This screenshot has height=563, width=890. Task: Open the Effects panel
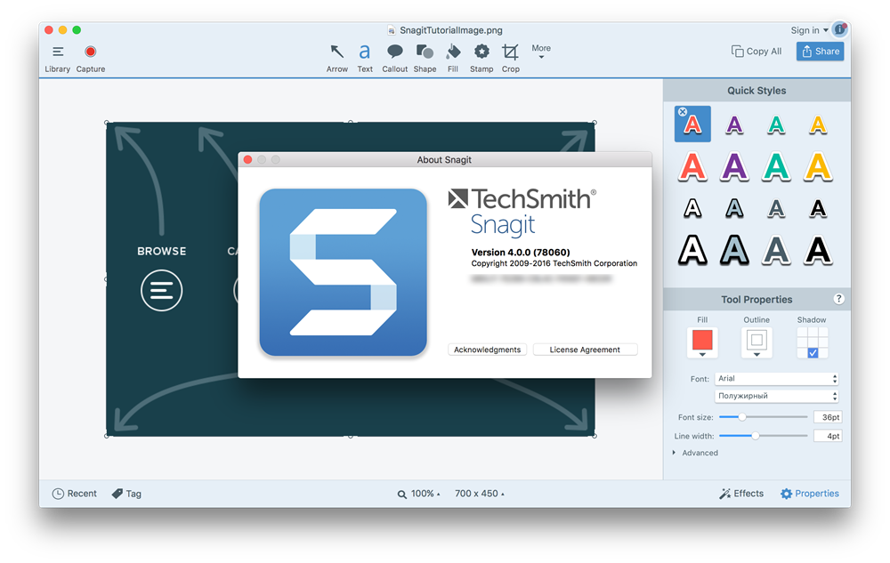[741, 494]
